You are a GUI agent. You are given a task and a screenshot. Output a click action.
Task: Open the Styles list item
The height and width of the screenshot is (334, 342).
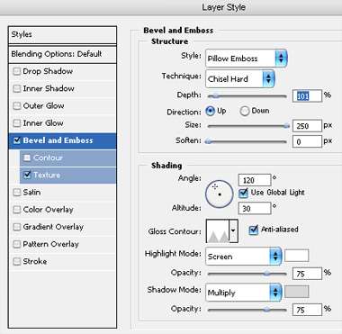click(62, 35)
